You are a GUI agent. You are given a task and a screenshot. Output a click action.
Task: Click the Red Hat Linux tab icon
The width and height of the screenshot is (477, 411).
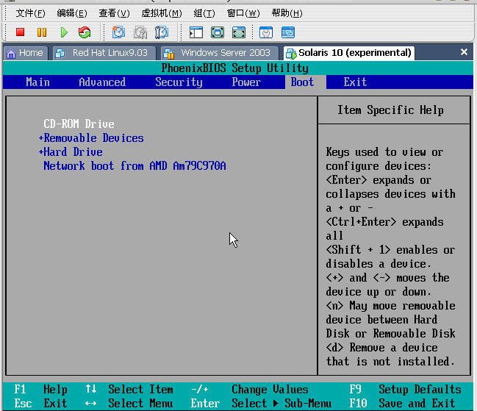click(60, 54)
